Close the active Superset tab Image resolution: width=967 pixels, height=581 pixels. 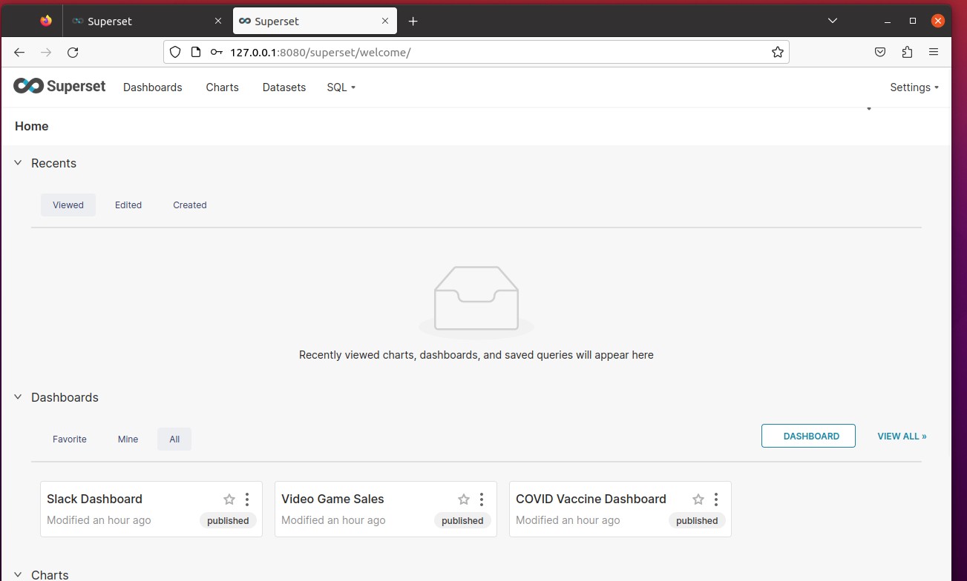[385, 21]
